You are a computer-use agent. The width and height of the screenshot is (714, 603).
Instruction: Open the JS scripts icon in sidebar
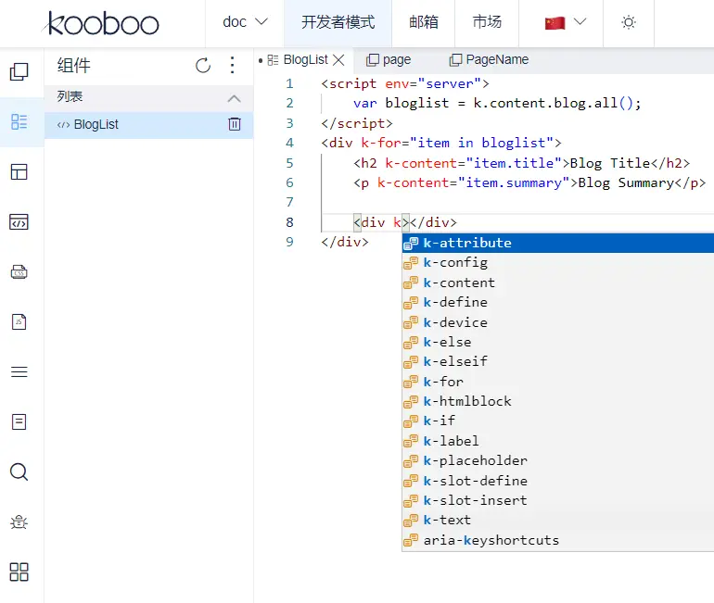[19, 322]
